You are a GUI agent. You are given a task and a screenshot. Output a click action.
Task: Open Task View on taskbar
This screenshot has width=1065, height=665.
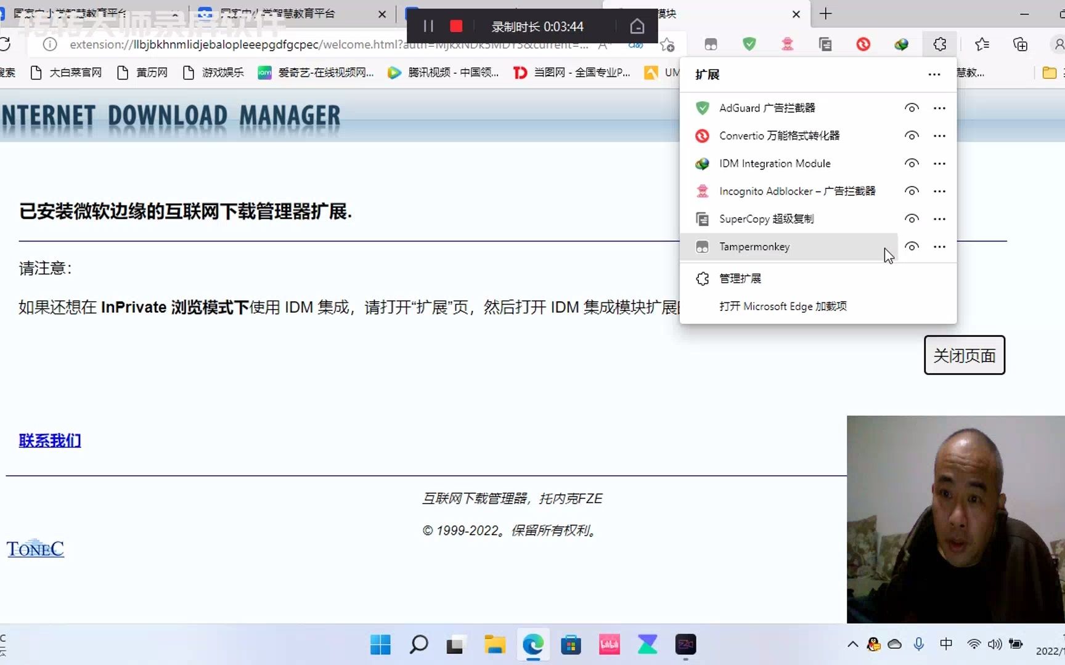[455, 645]
